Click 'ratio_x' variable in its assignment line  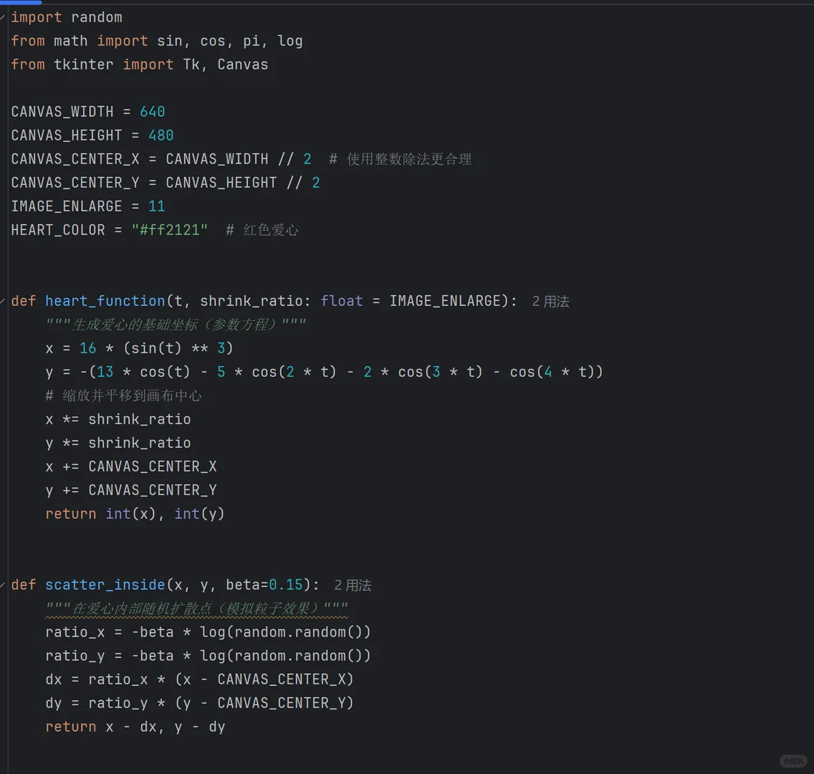click(75, 632)
